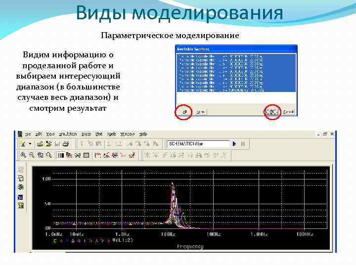This screenshot has width=356, height=267.
Task: Open the Edit menu
Action: coord(39,134)
